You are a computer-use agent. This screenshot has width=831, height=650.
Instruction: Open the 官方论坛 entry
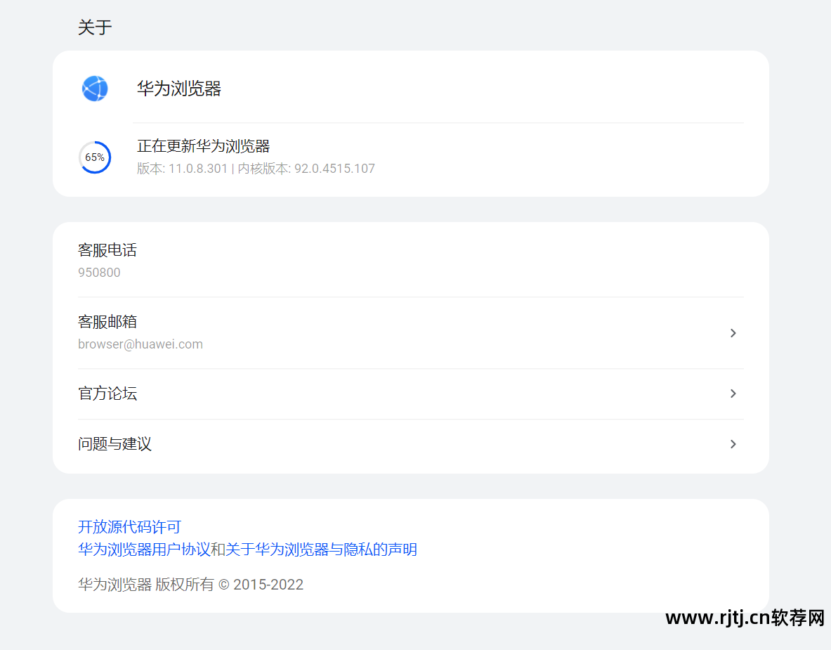pyautogui.click(x=411, y=394)
